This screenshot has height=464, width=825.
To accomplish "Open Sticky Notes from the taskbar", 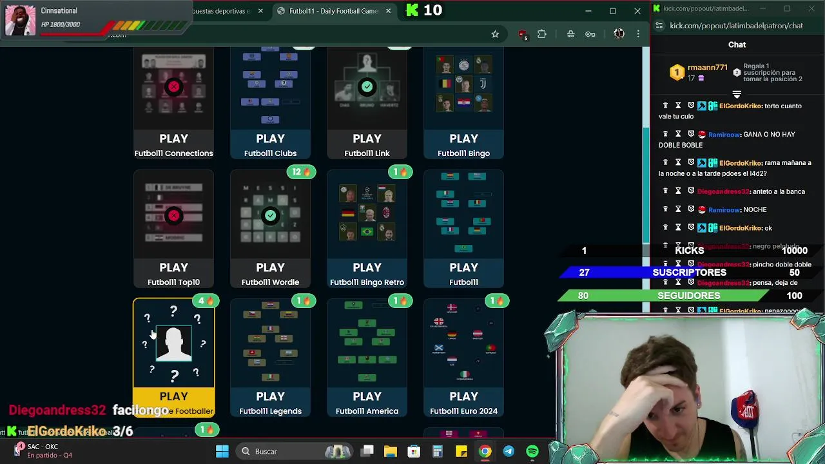I will coord(461,451).
